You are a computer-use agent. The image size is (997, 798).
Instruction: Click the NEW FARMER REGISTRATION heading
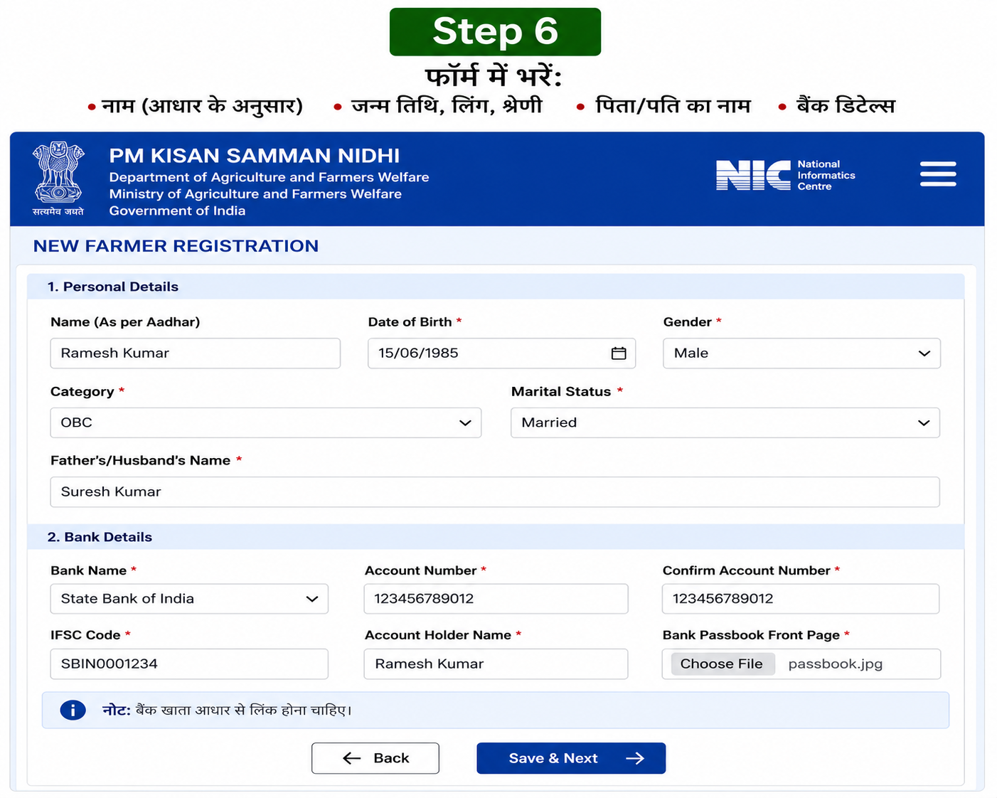click(176, 246)
